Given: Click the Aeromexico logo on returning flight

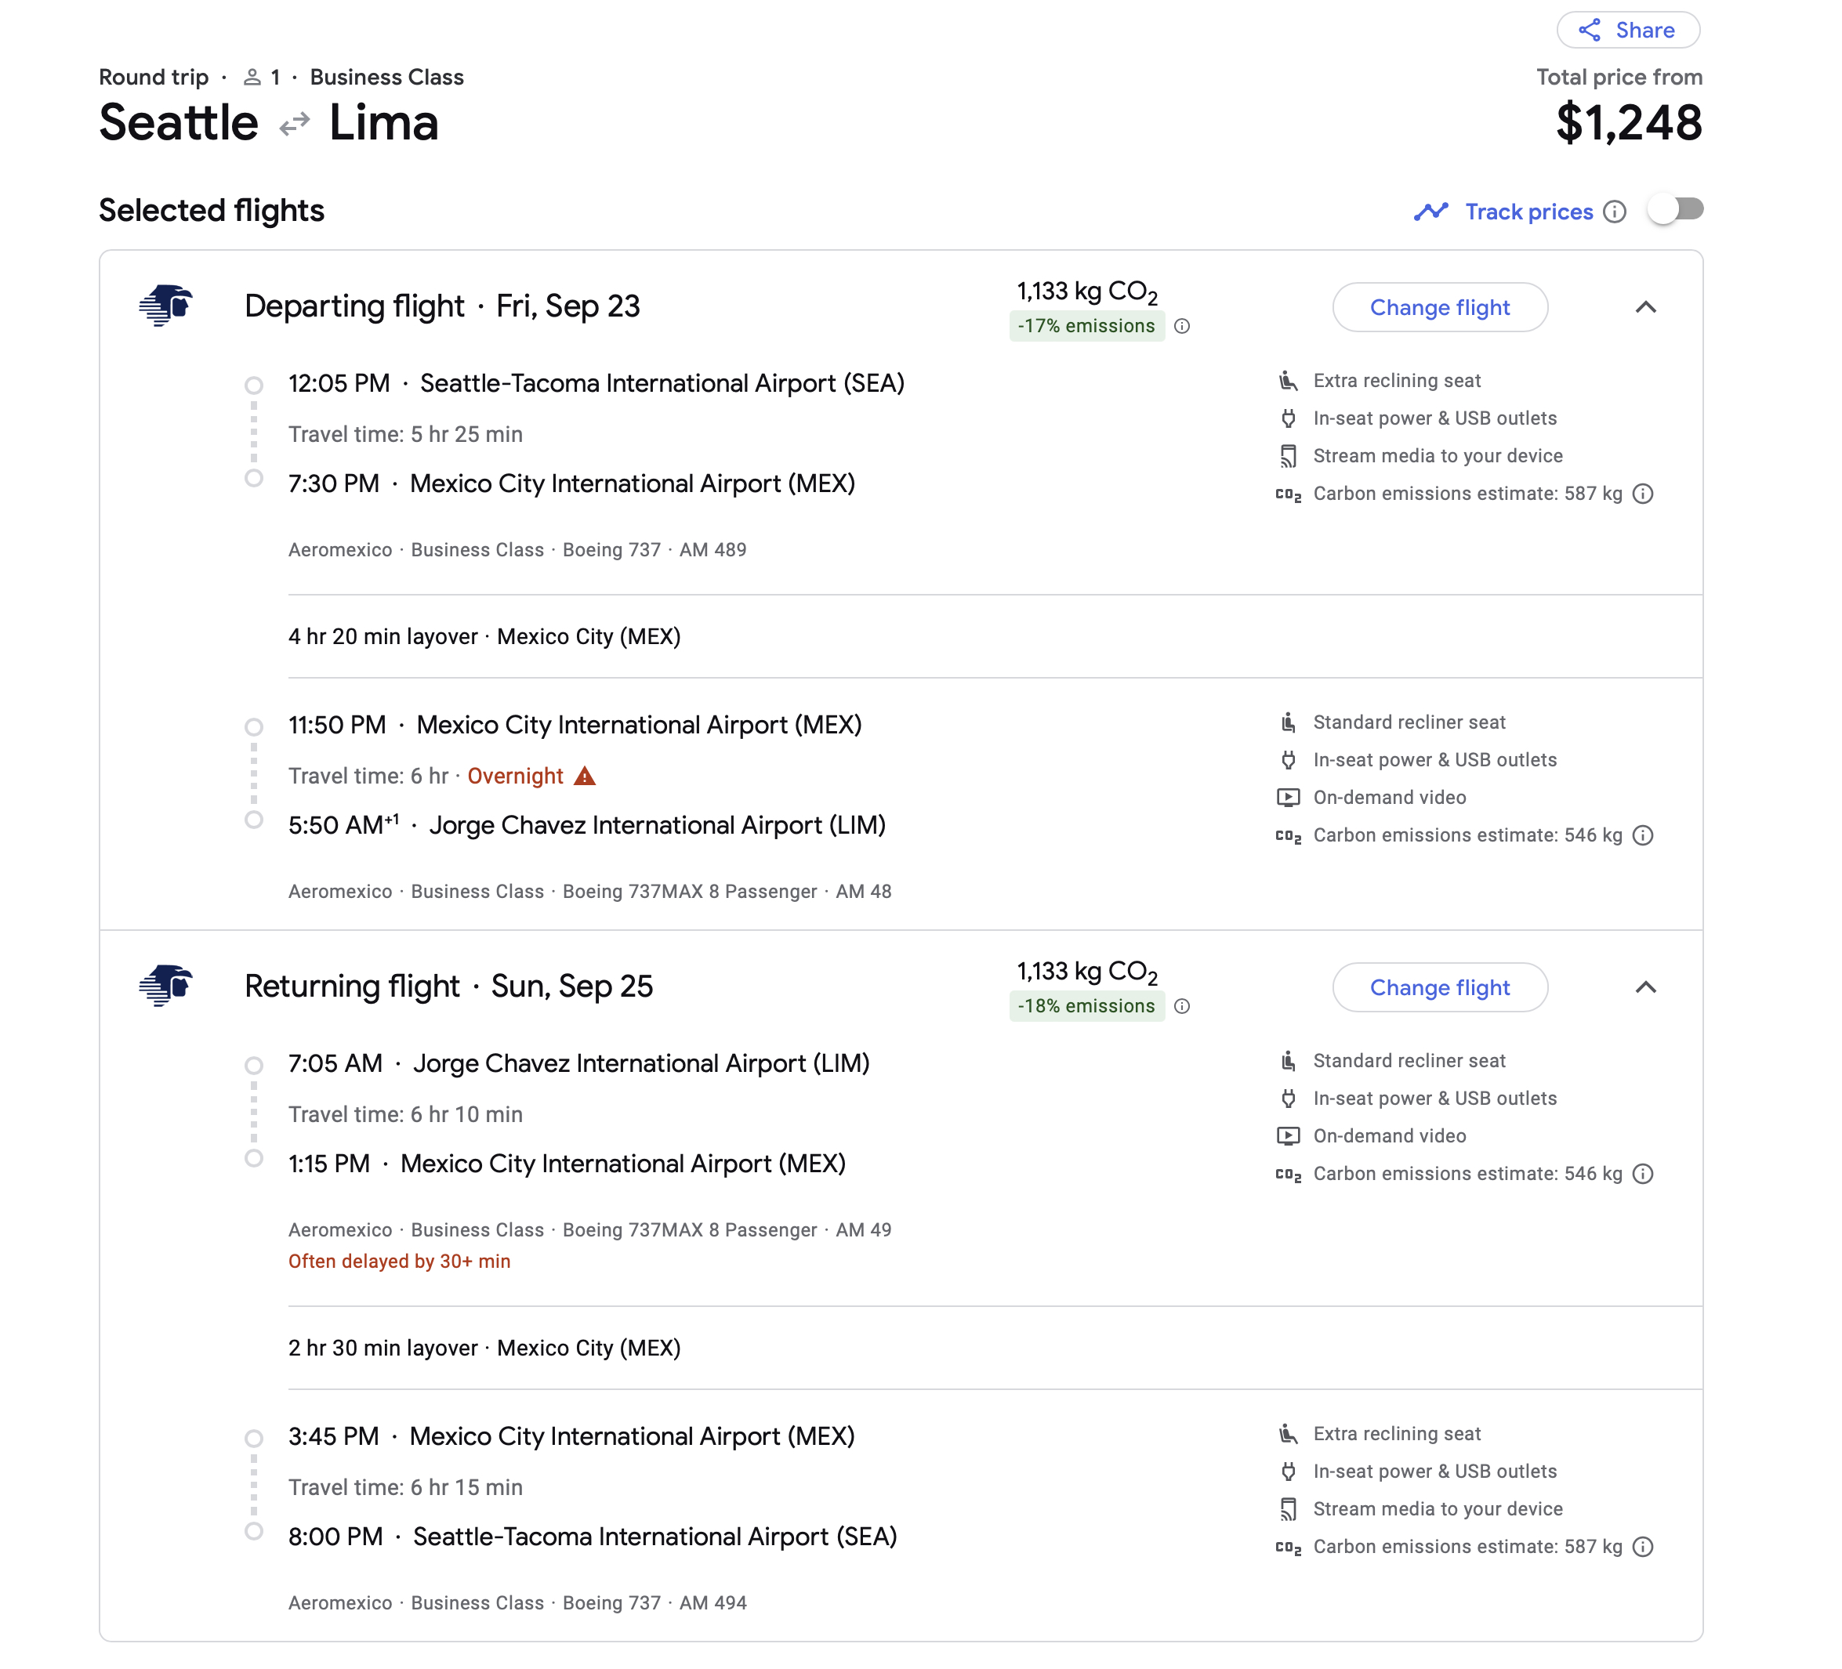Looking at the screenshot, I should tap(166, 985).
